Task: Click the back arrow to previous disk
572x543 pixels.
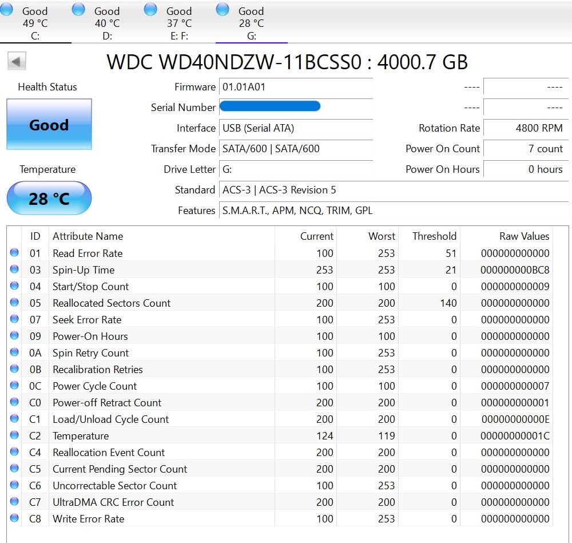Action: click(x=17, y=61)
